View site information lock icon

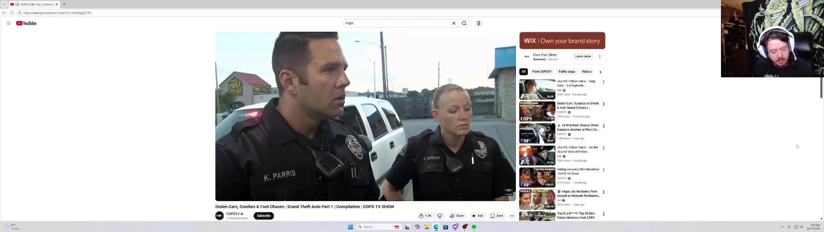click(20, 13)
